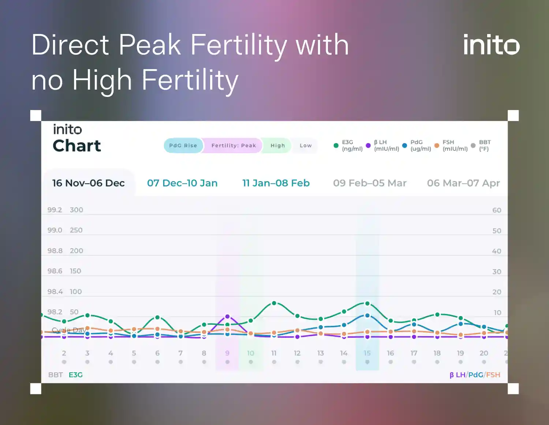The height and width of the screenshot is (425, 549).
Task: Click the FSH (mIU/ml) legend label
Action: coord(455,146)
